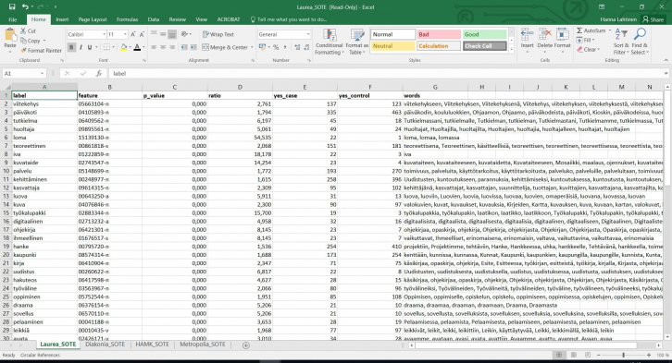Viewport: 672px width, 363px height.
Task: Click the Copy icon
Action: (x=23, y=41)
